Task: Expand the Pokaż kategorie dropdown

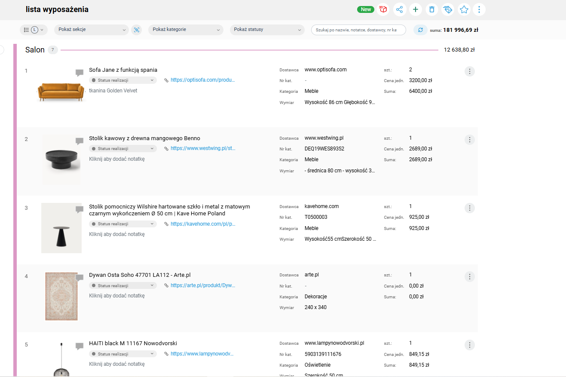Action: pos(186,30)
